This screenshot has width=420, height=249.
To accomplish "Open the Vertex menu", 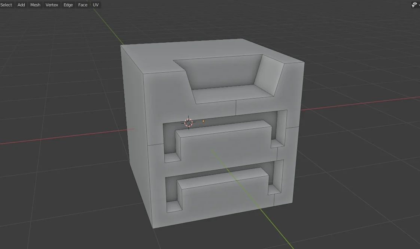I will click(52, 5).
